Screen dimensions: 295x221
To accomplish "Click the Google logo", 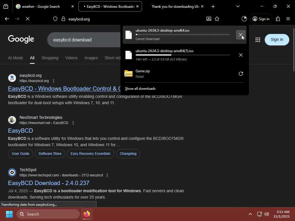I will pyautogui.click(x=21, y=39).
